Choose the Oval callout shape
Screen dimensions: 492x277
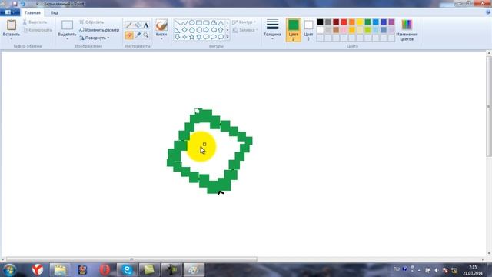click(x=214, y=37)
